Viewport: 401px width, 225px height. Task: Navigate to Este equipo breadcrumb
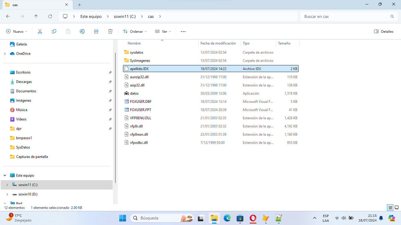[91, 16]
